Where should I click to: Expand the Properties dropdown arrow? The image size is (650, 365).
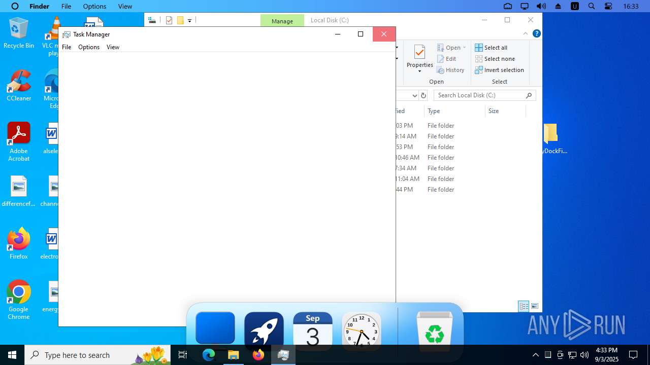(419, 71)
